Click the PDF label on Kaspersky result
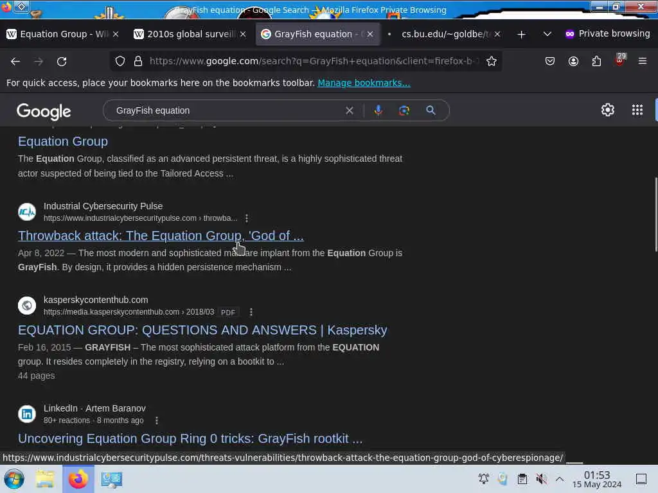 click(x=228, y=313)
